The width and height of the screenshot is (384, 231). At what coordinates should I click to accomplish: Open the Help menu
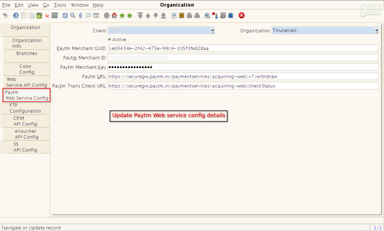[98, 5]
